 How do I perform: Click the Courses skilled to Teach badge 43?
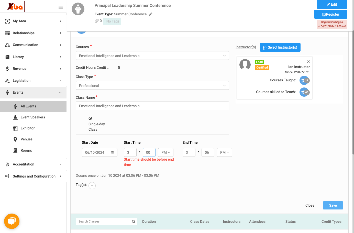[304, 92]
